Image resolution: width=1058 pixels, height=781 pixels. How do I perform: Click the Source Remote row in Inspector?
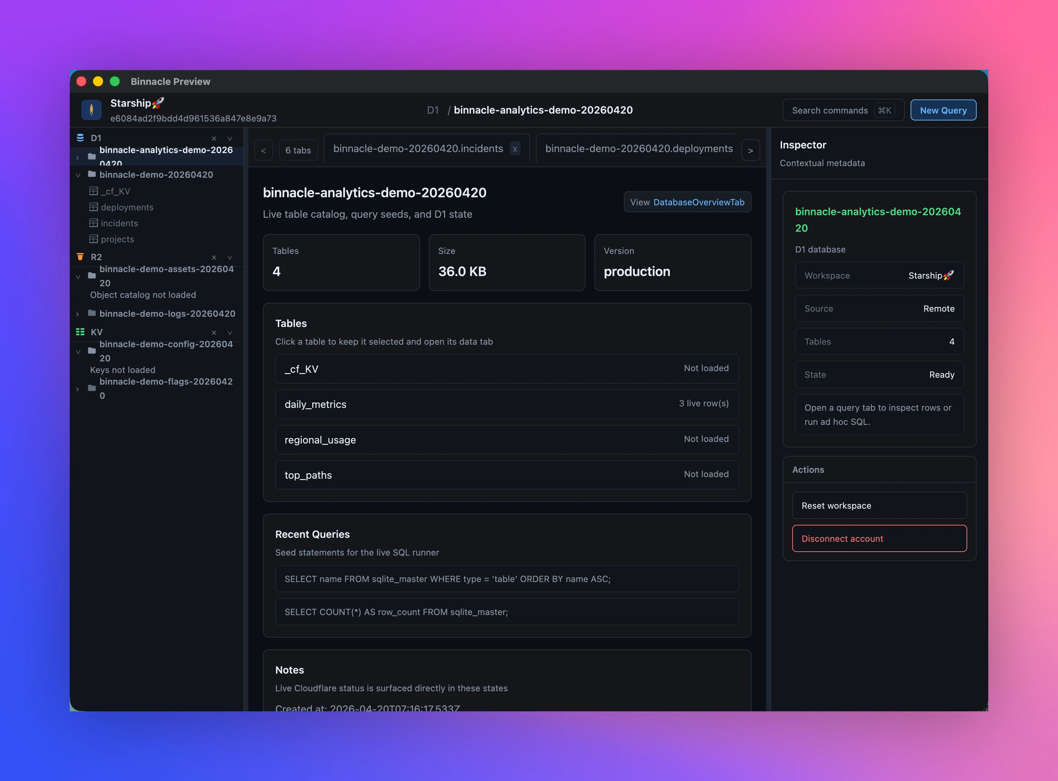point(879,308)
